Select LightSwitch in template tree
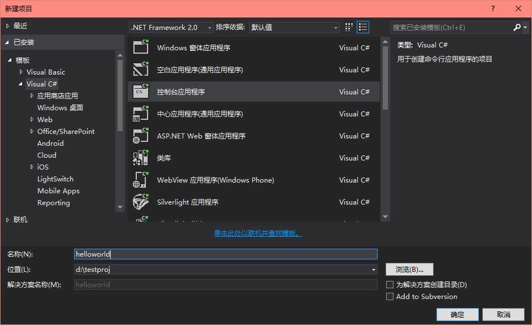This screenshot has height=325, width=532. [x=55, y=179]
